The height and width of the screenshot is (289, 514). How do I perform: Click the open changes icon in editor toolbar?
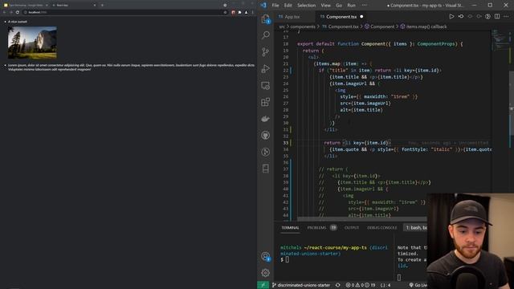[x=461, y=16]
